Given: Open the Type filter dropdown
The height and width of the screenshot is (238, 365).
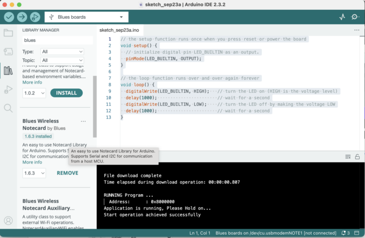Looking at the screenshot, I should pos(62,52).
